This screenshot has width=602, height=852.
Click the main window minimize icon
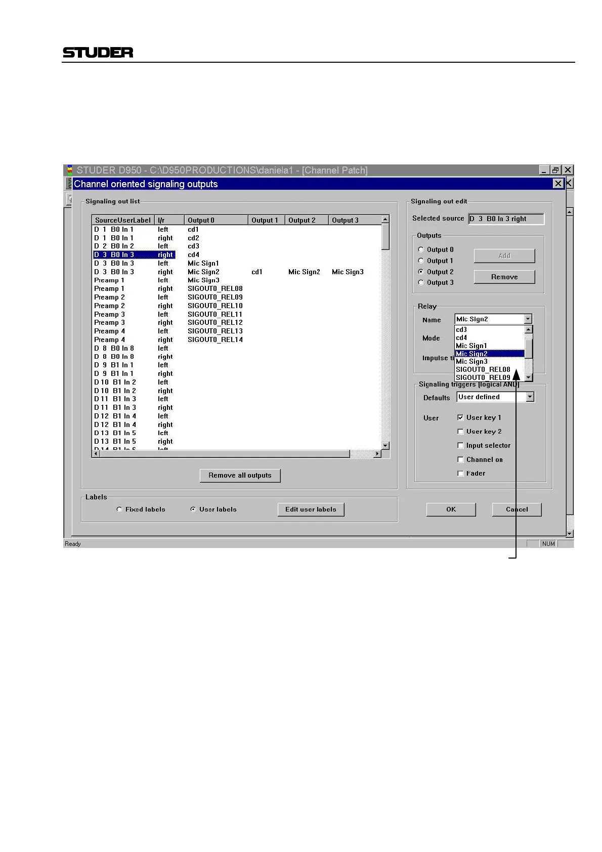coord(544,170)
